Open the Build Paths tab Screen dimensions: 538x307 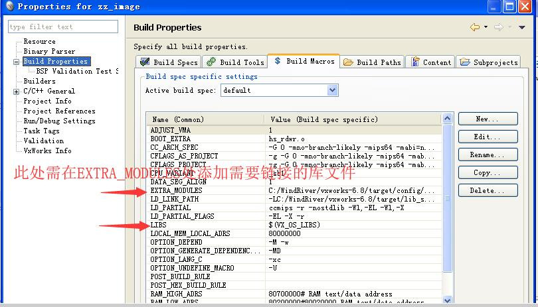click(372, 62)
